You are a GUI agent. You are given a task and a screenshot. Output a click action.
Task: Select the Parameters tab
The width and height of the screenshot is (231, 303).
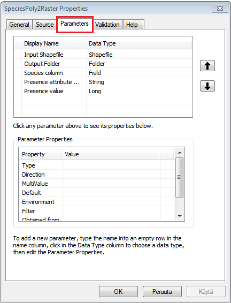coord(75,24)
